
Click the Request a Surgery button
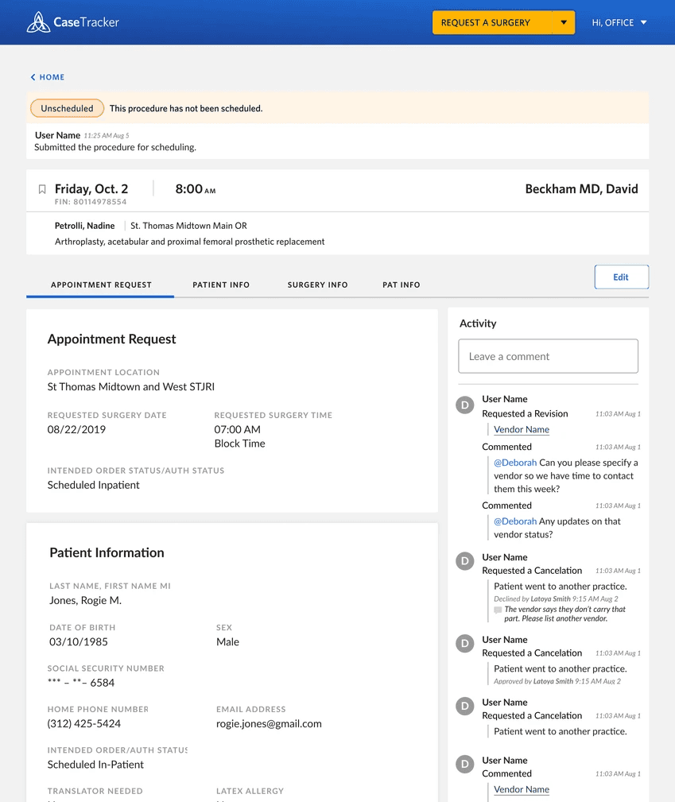coord(492,22)
